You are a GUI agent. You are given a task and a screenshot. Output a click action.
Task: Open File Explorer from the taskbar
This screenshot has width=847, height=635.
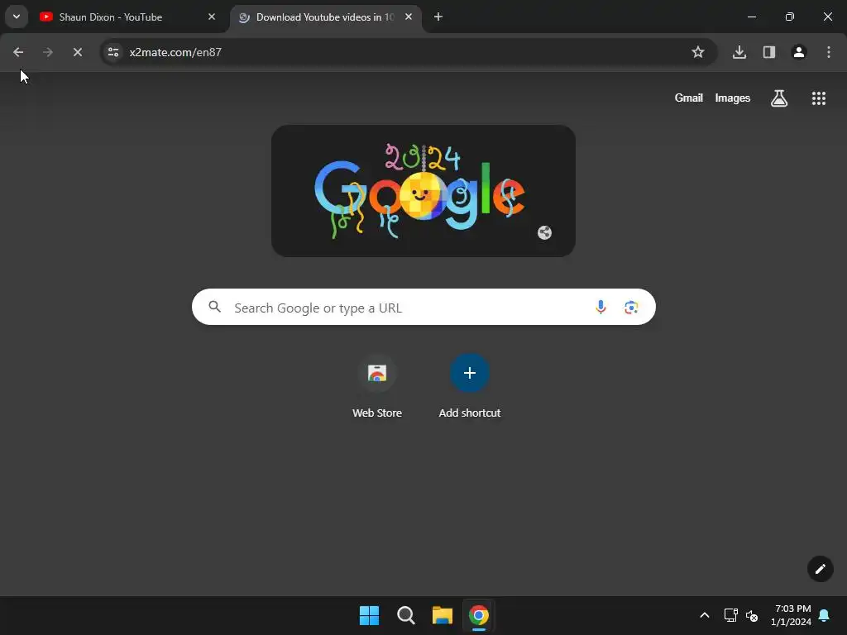click(x=442, y=615)
